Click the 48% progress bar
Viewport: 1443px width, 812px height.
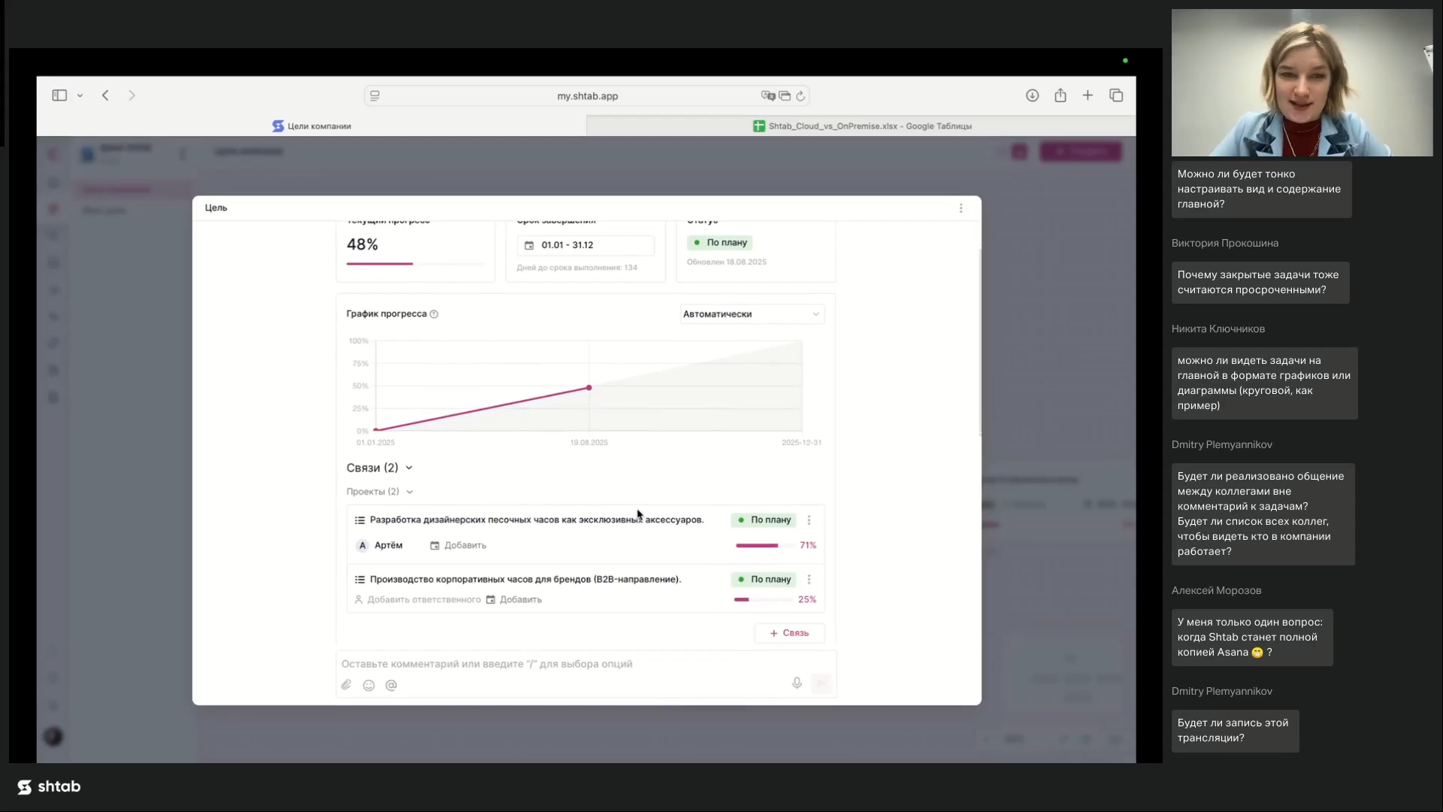click(415, 264)
